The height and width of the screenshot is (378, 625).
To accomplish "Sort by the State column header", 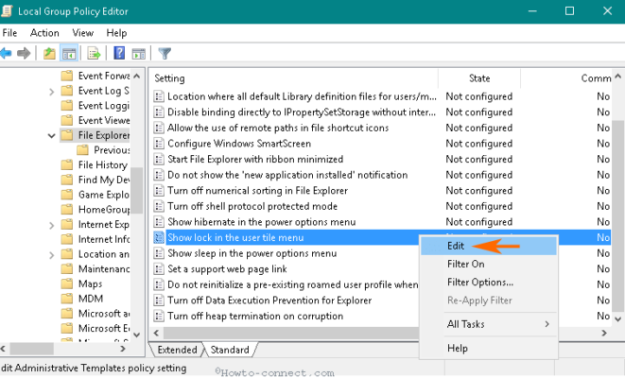I will click(x=479, y=78).
